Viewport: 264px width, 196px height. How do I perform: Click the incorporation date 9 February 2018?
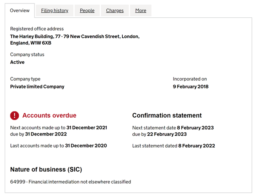coord(191,87)
